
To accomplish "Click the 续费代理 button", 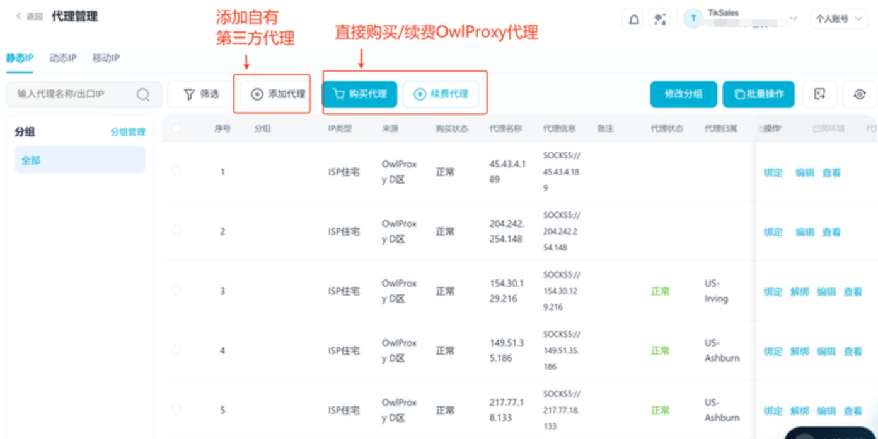I will point(441,94).
